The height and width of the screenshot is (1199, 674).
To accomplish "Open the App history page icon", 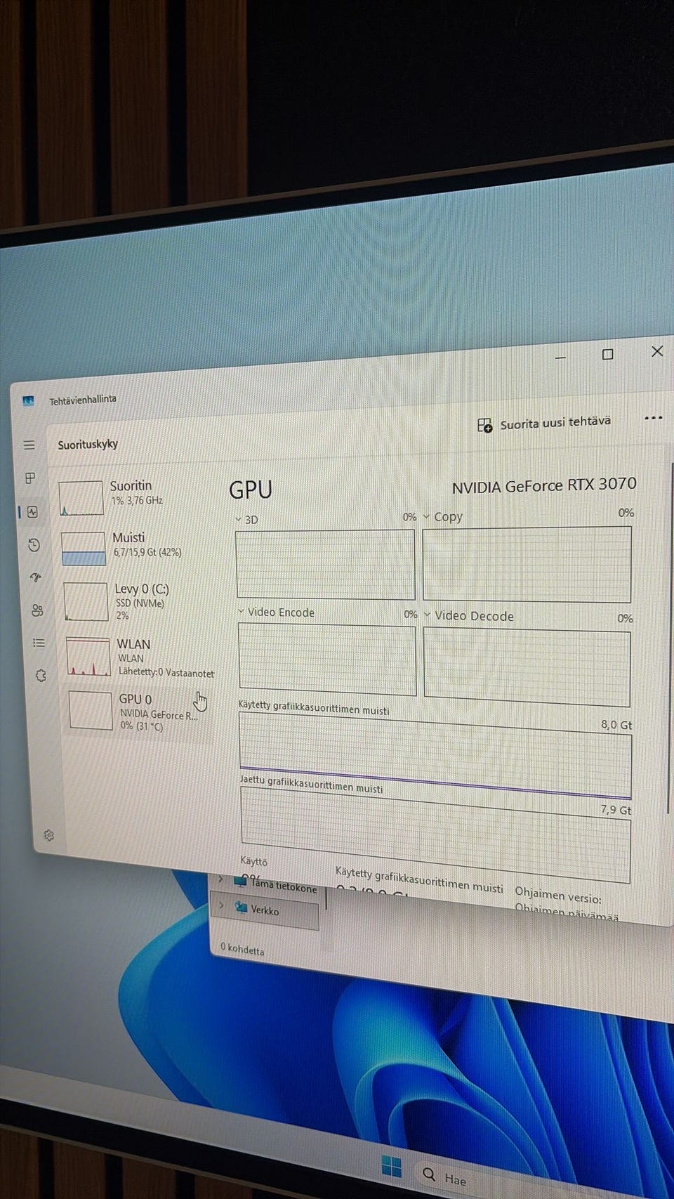I will coord(34,545).
